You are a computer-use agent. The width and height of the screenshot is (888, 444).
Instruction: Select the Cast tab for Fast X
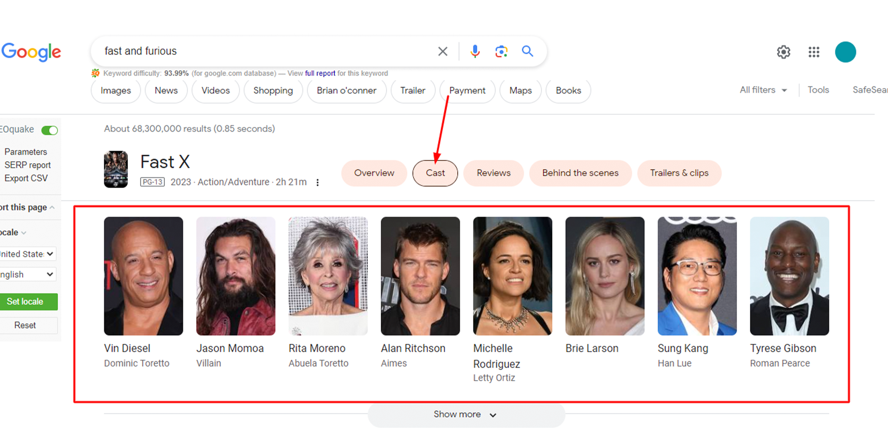[435, 173]
